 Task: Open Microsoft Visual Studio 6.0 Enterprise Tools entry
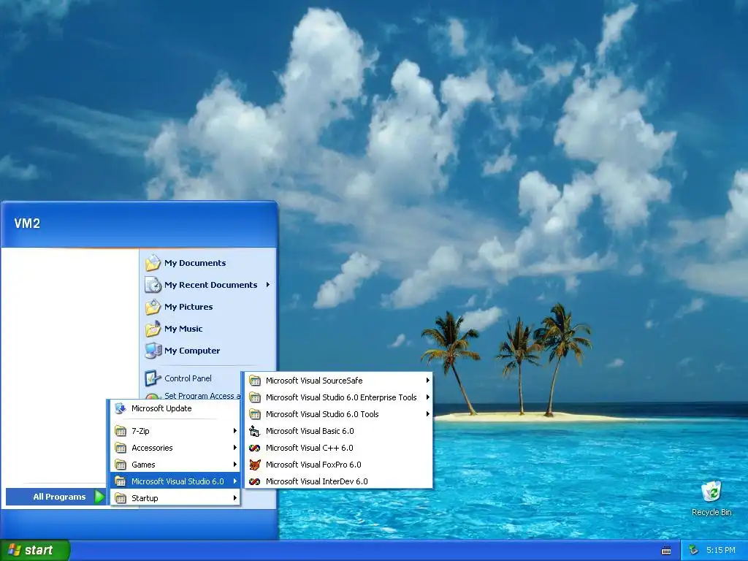coord(338,397)
